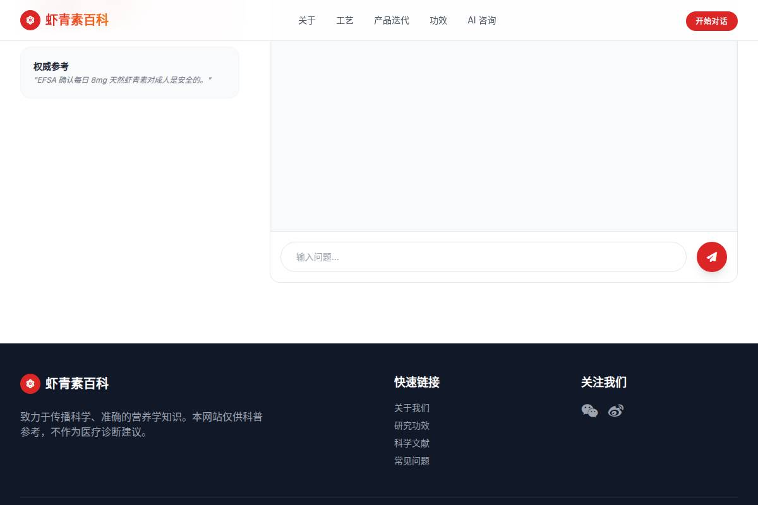
Task: Click the red logo icon in the header
Action: 30,20
